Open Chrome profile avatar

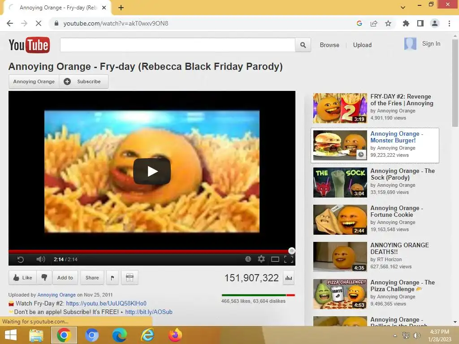point(435,23)
